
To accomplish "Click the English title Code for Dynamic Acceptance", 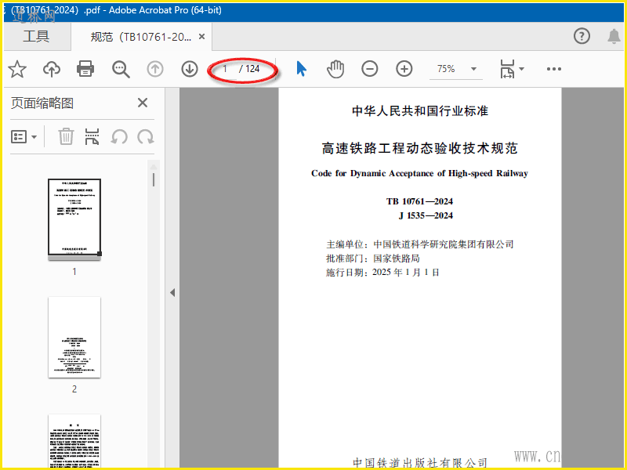I will 420,173.
